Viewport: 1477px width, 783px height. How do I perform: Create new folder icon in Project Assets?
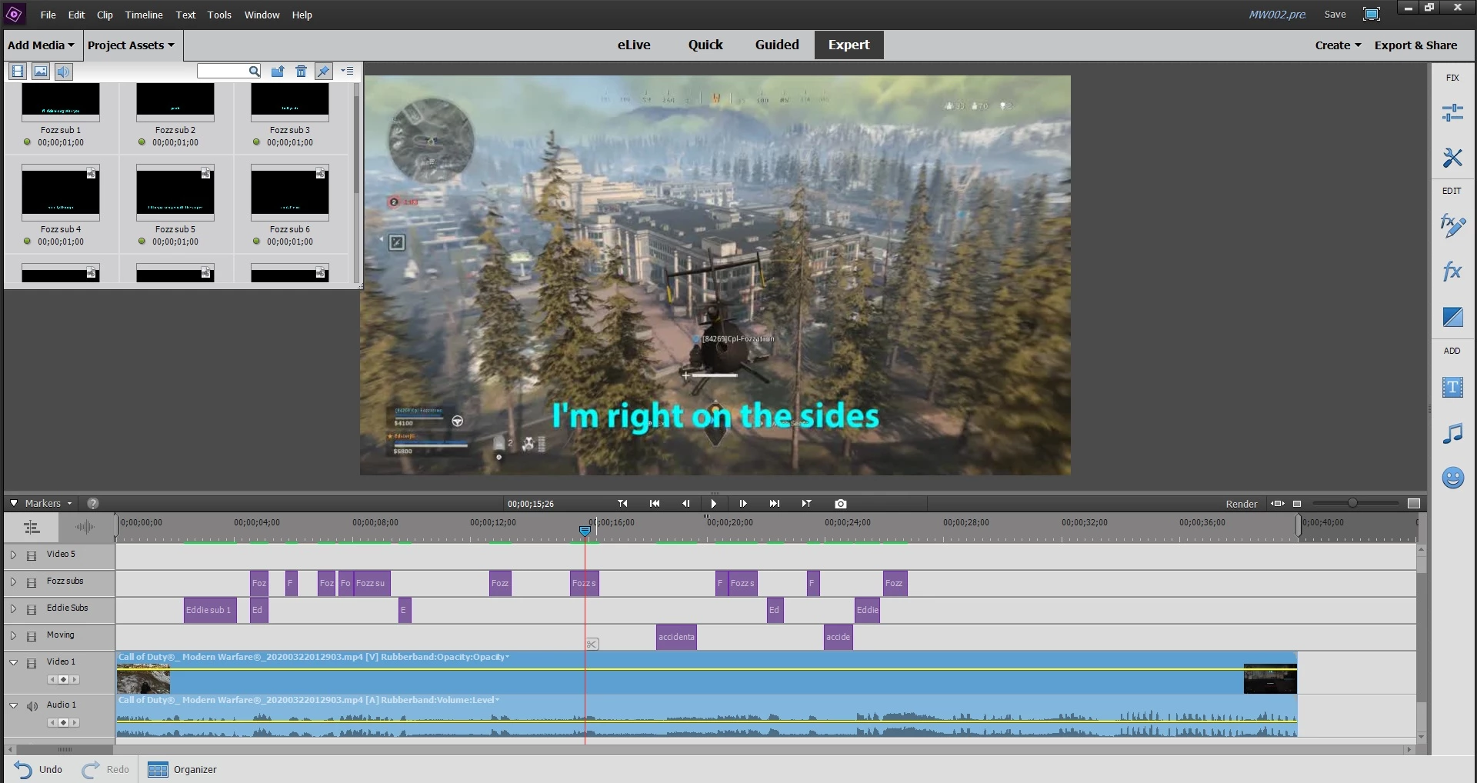278,72
